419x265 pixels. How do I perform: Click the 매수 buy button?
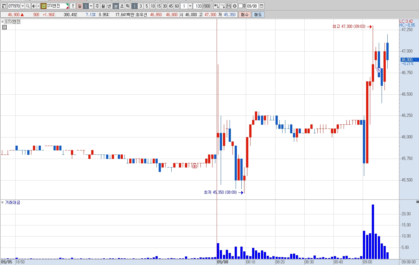point(245,15)
